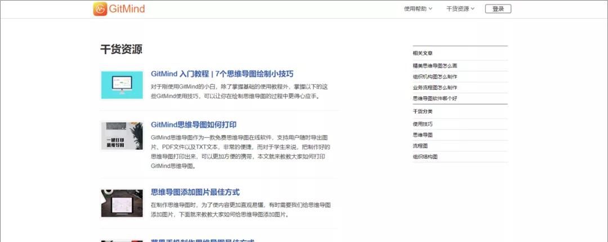Select the 思维导图 category
This screenshot has height=242, width=608.
[423, 135]
